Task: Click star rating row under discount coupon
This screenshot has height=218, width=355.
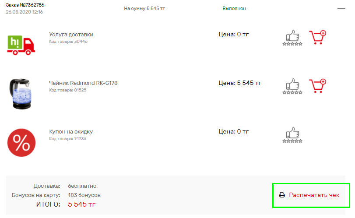Action: [292, 141]
